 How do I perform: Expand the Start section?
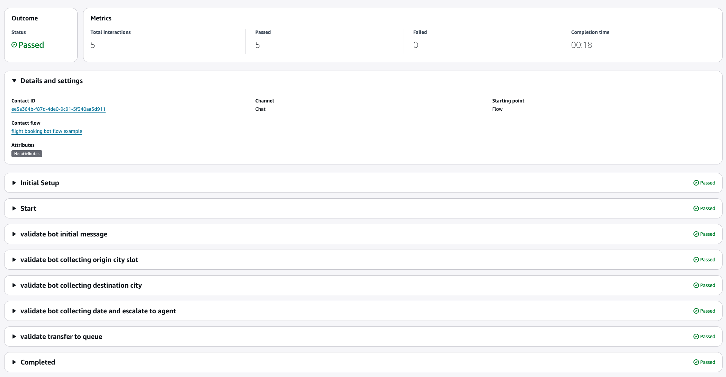(x=14, y=208)
